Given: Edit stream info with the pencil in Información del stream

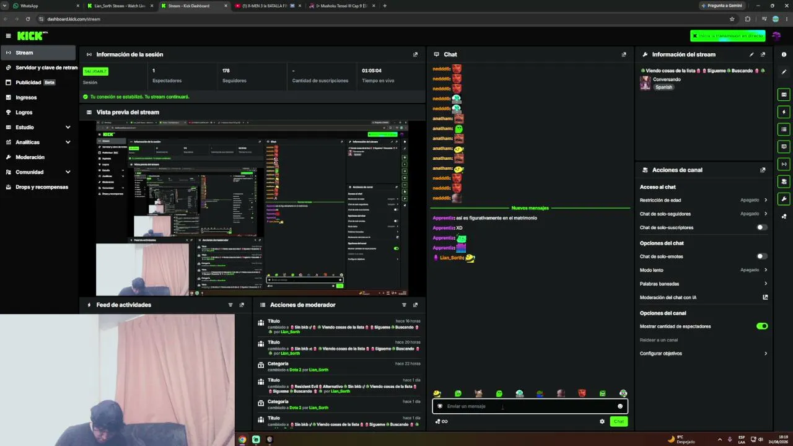Looking at the screenshot, I should (751, 55).
